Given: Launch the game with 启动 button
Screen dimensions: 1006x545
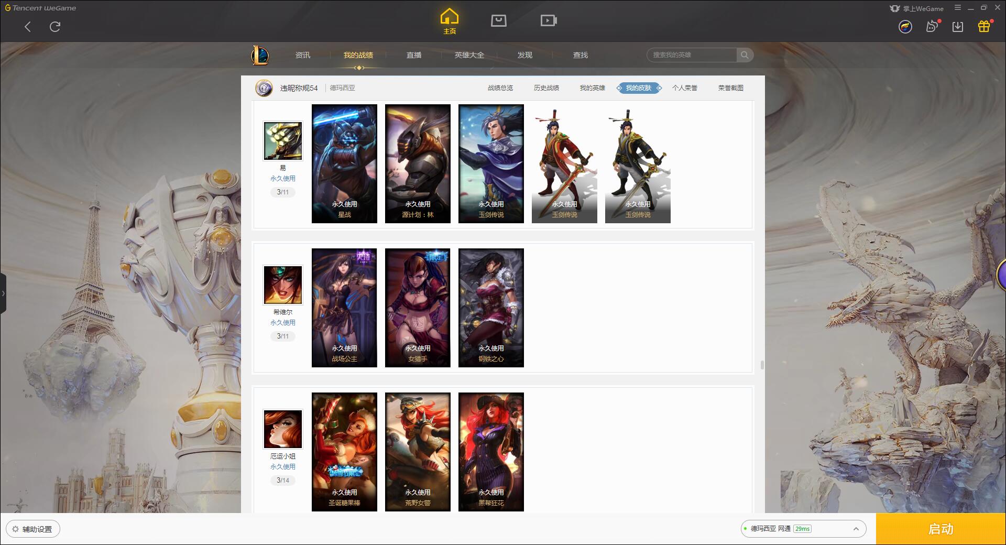Looking at the screenshot, I should pyautogui.click(x=941, y=529).
